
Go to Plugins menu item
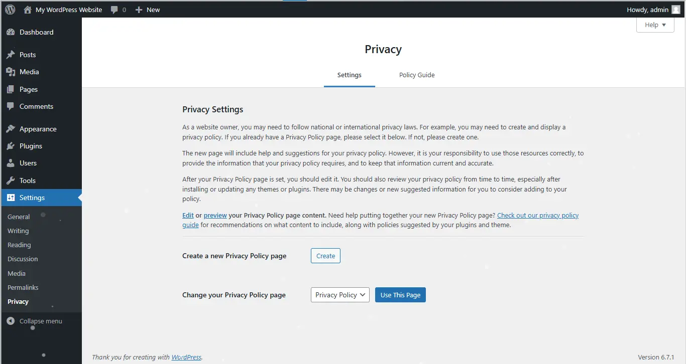[41, 146]
